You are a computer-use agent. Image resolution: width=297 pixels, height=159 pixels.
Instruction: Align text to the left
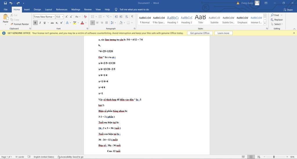[x=93, y=23]
